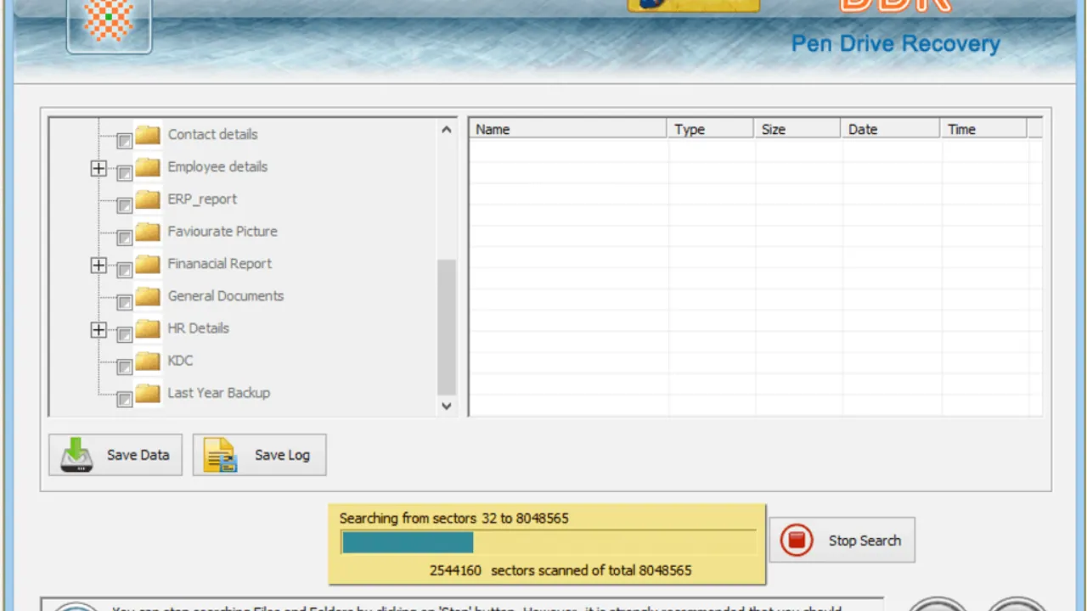This screenshot has width=1087, height=611.
Task: Tick the ERP_report checkbox
Action: [x=125, y=205]
